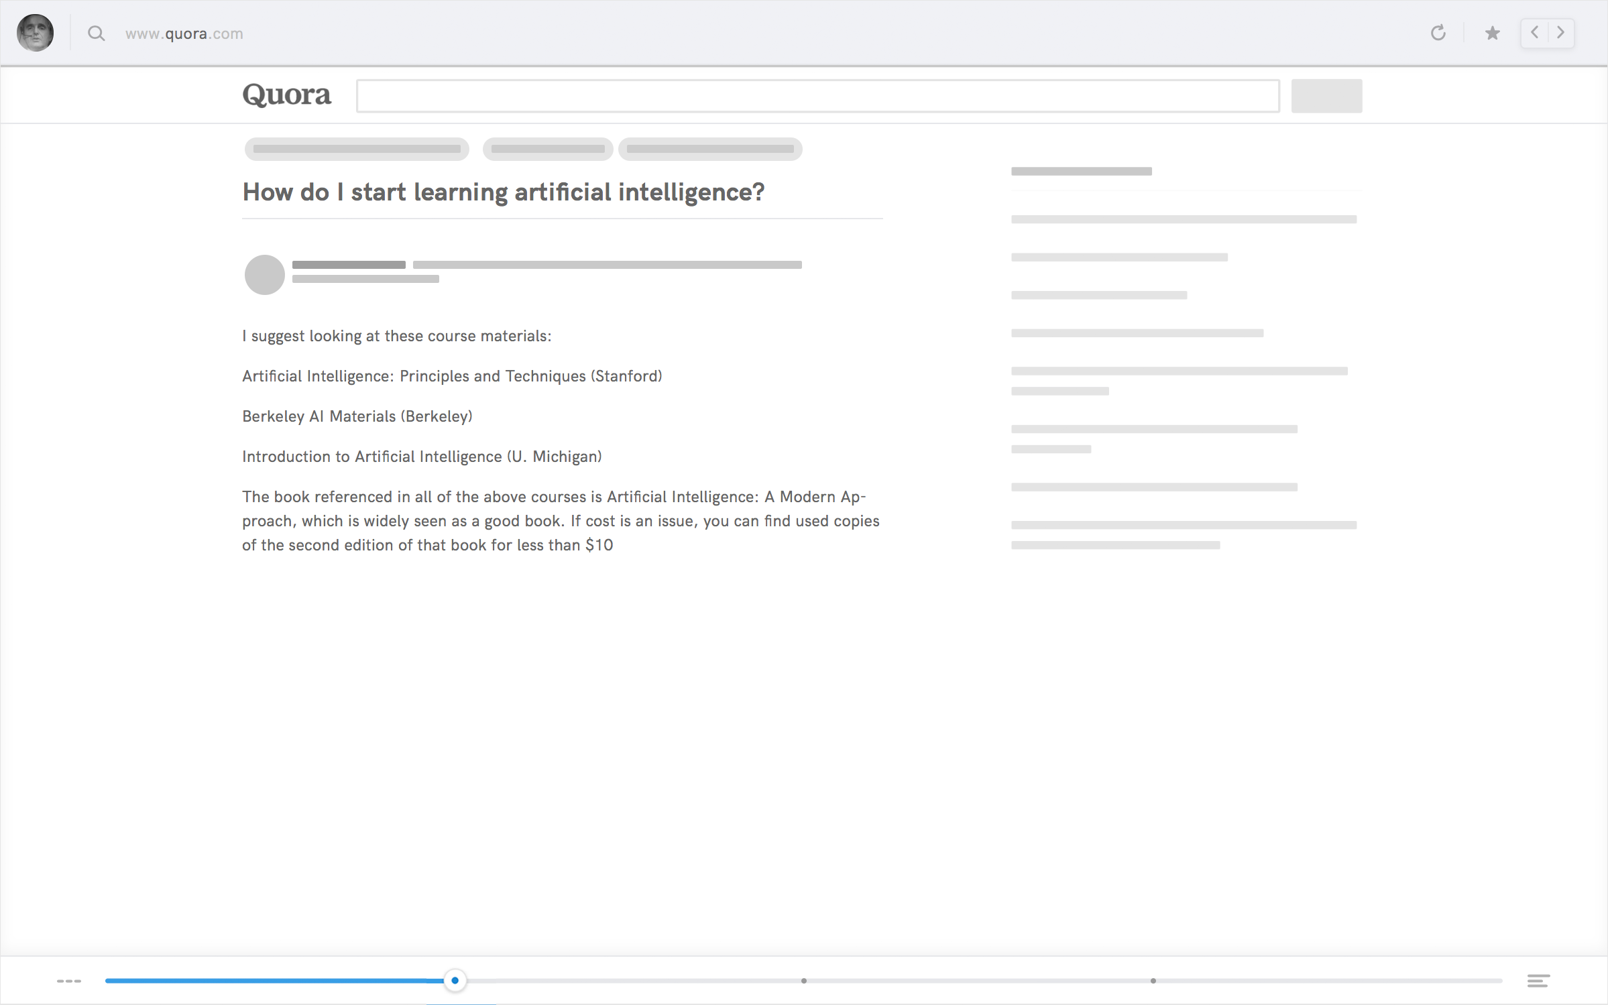Screen dimensions: 1608x1005
Task: Select the second topic tag pill
Action: [548, 149]
